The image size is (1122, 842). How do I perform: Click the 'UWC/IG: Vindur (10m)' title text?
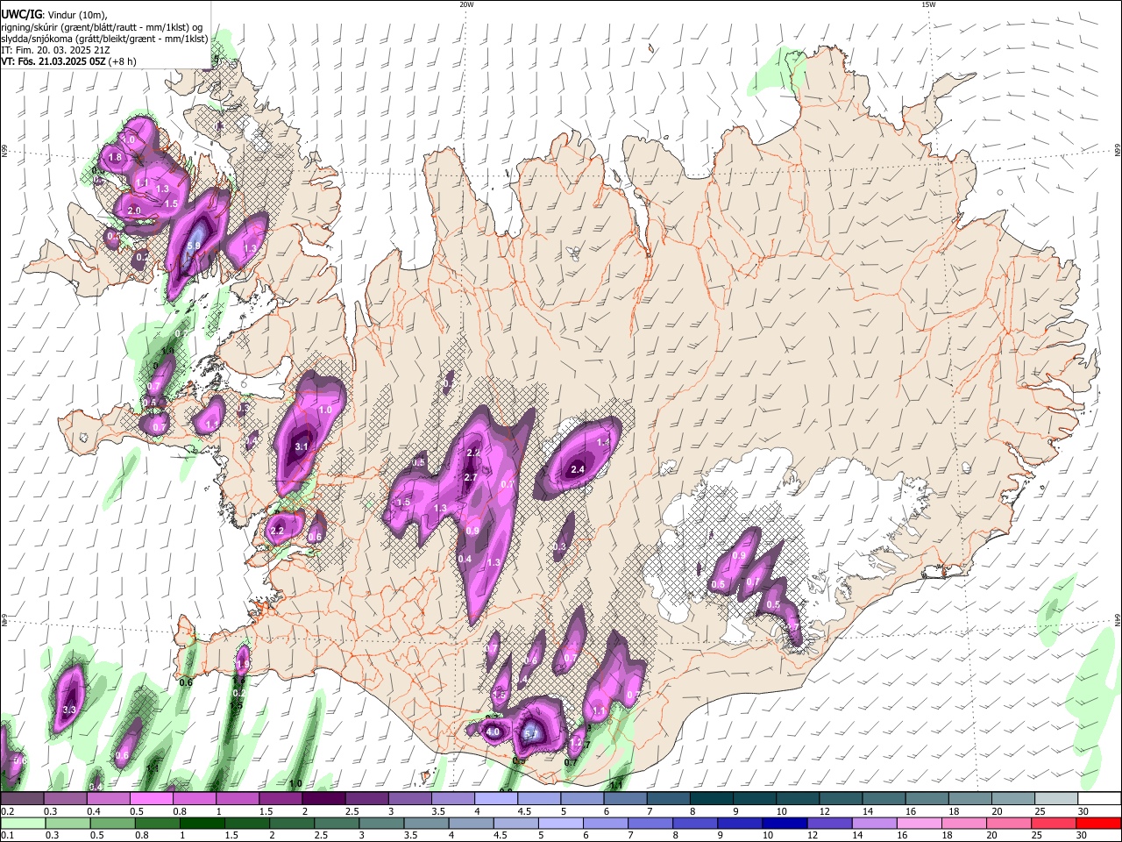coord(54,14)
